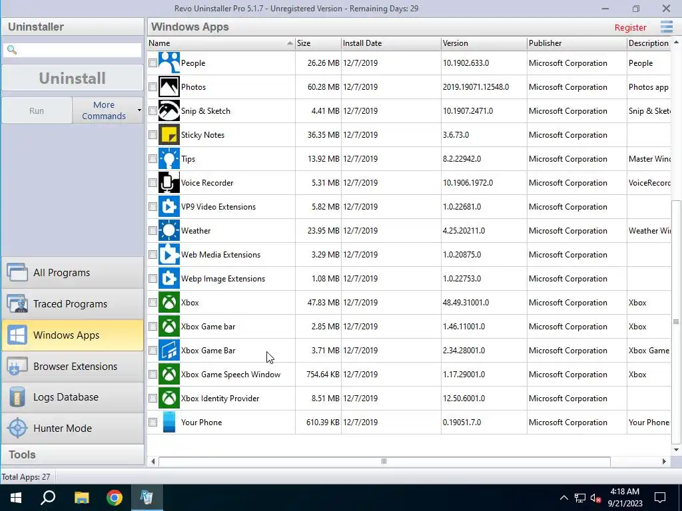Open Windows taskbar search
Screen dimensions: 682x511
pyautogui.click(x=48, y=498)
